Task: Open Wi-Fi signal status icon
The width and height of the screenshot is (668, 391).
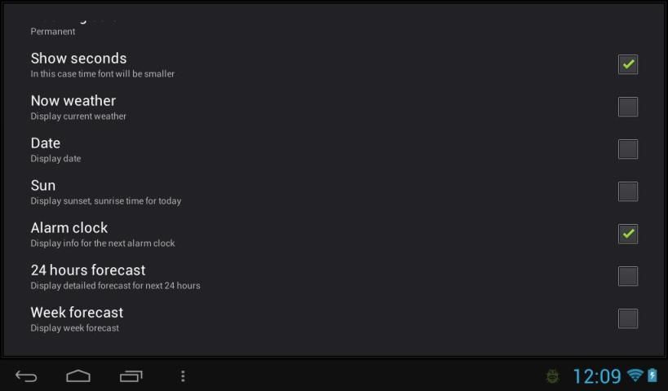Action: [635, 376]
